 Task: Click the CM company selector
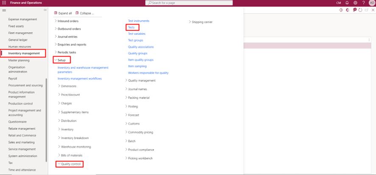[339, 3]
